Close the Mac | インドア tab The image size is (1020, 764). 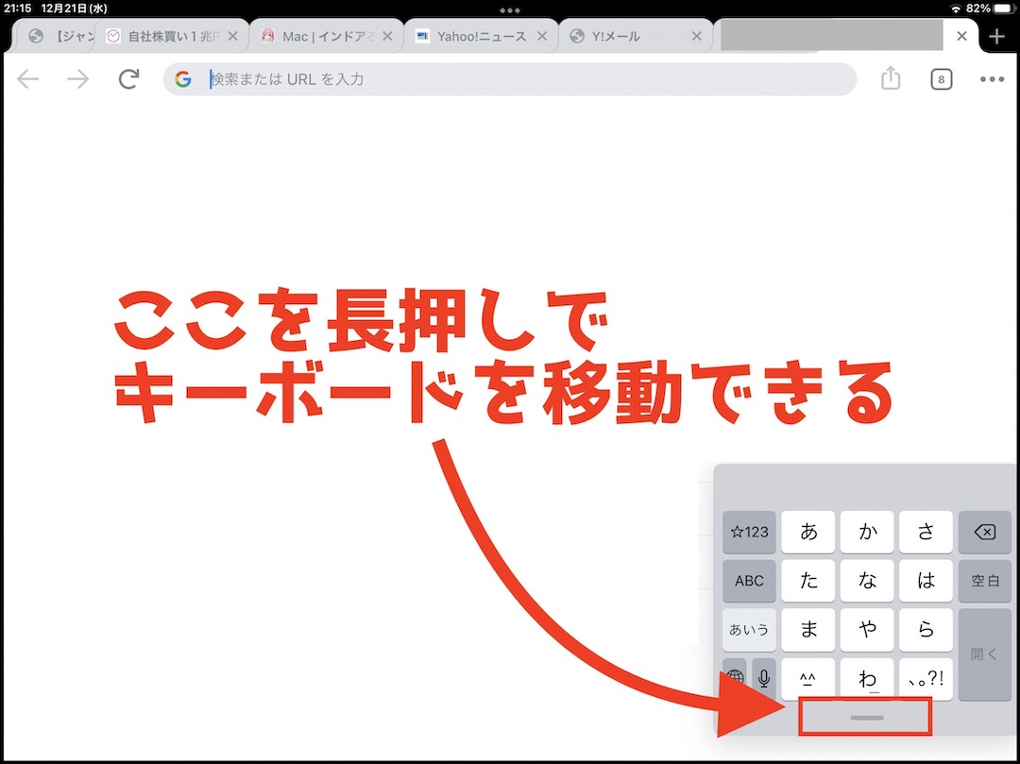pyautogui.click(x=388, y=37)
